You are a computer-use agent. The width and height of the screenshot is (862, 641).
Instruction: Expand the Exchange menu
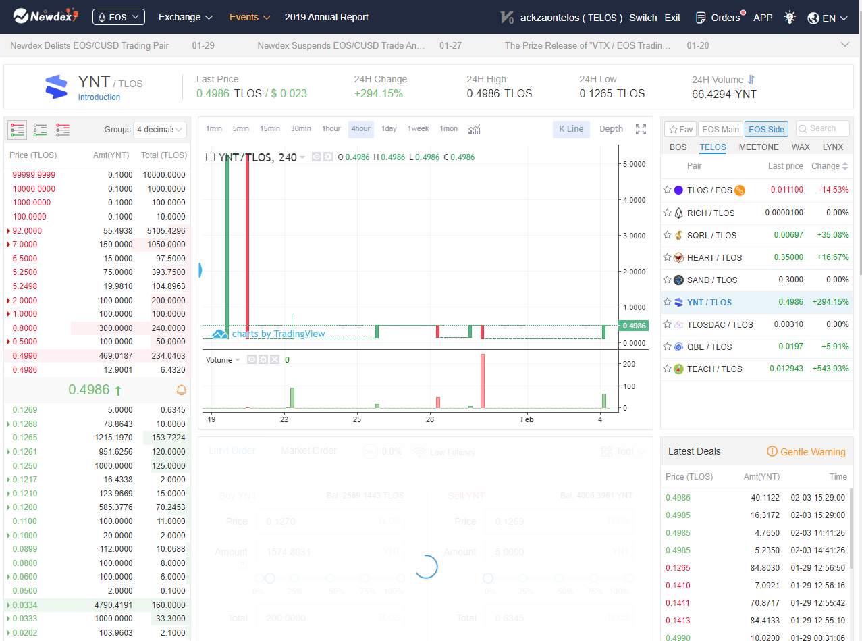click(186, 17)
